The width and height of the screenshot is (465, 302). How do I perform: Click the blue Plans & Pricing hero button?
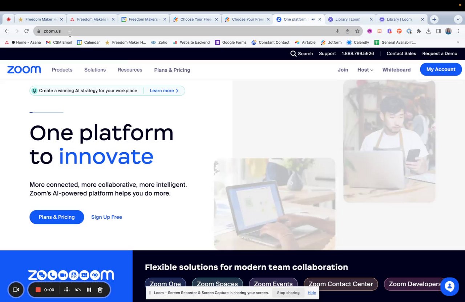pos(57,217)
